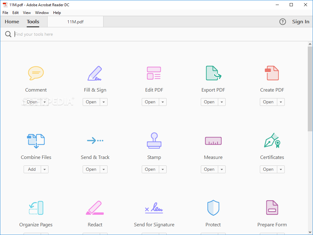Open the View menu
Viewport: 313px width, 235px height.
(x=27, y=13)
